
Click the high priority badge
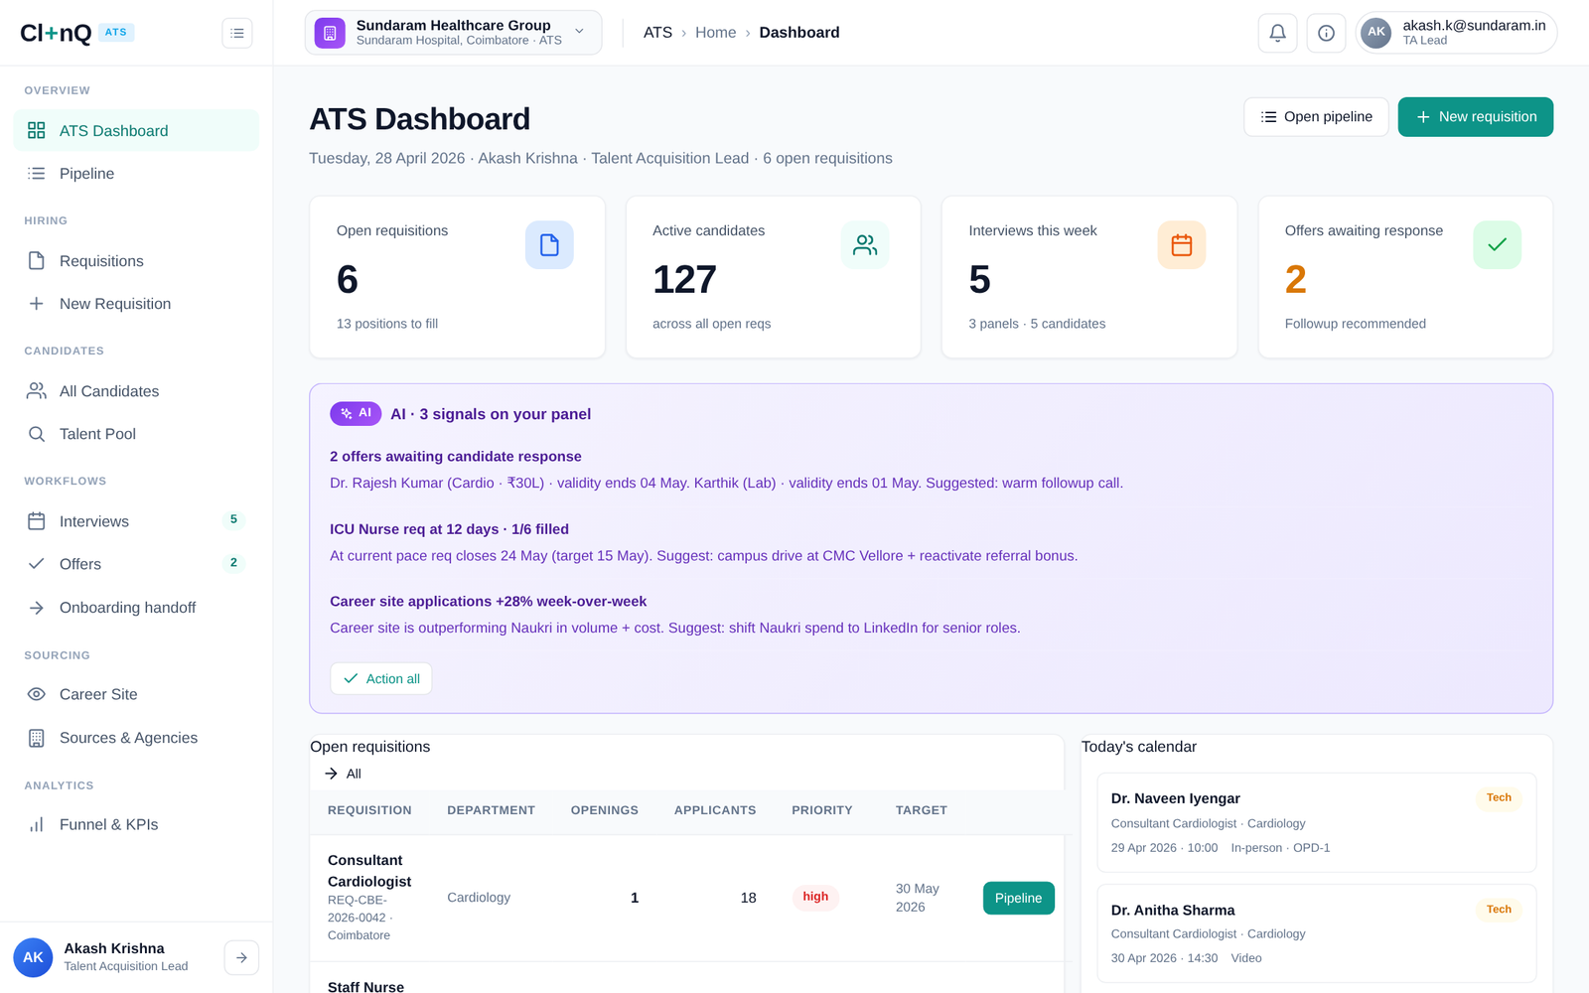tap(815, 897)
